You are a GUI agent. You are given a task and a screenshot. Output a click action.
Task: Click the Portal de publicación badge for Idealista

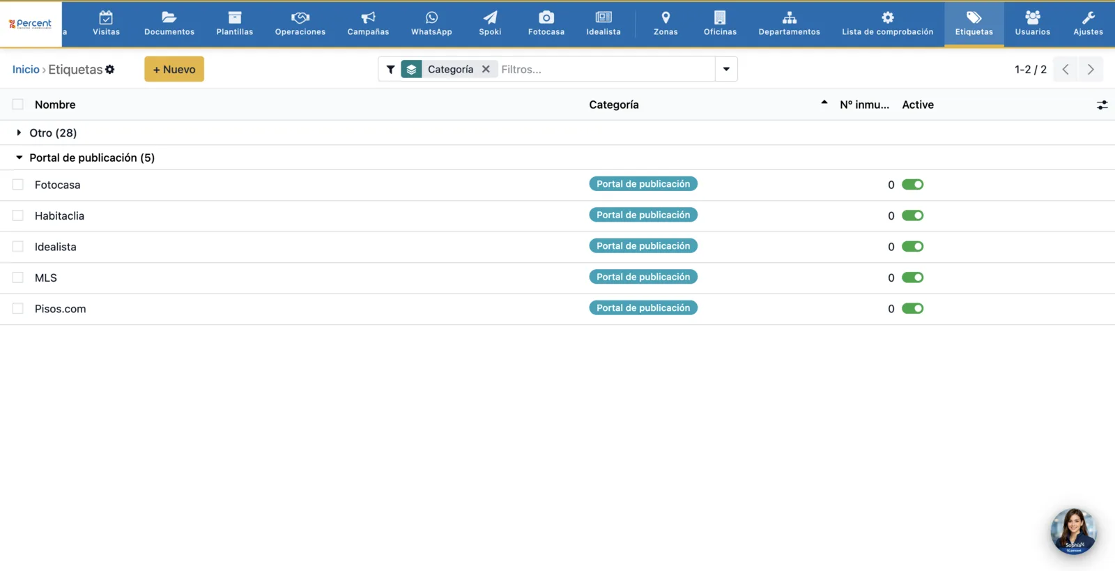(643, 246)
